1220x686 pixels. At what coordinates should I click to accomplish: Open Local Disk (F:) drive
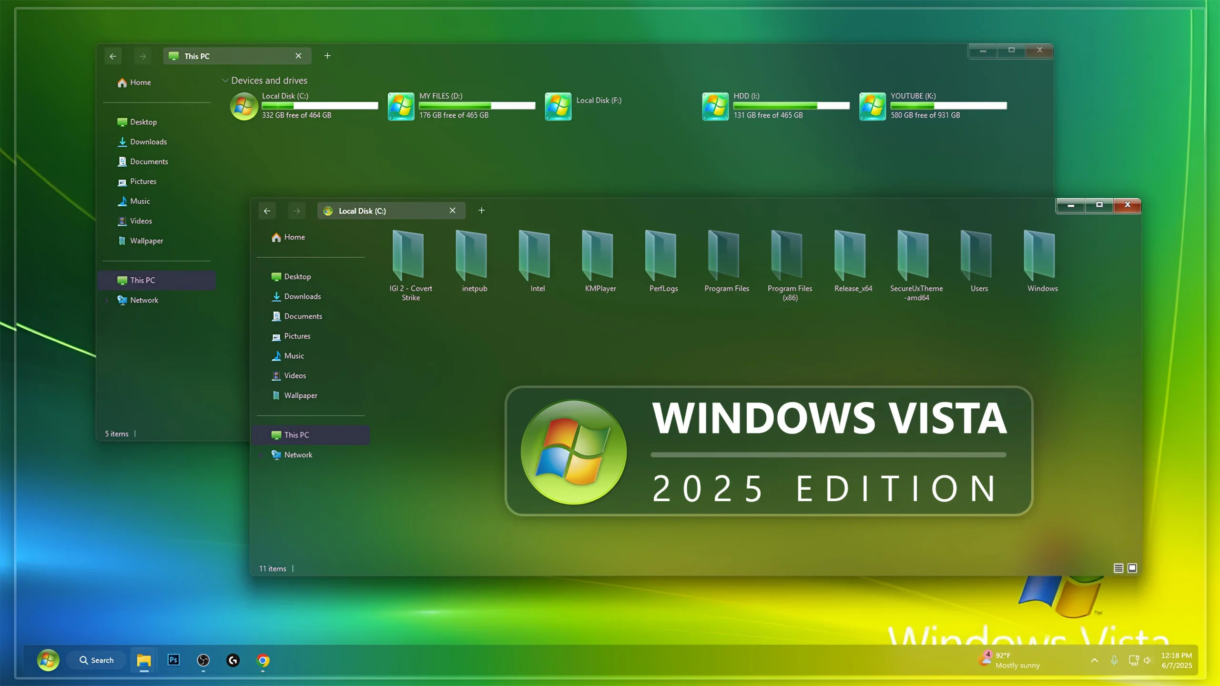tap(584, 106)
